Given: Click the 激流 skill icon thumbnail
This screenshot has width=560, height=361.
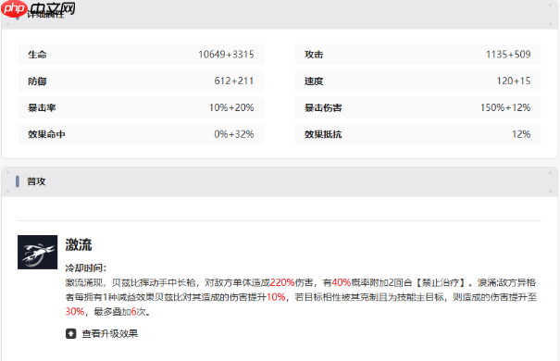Looking at the screenshot, I should (38, 252).
